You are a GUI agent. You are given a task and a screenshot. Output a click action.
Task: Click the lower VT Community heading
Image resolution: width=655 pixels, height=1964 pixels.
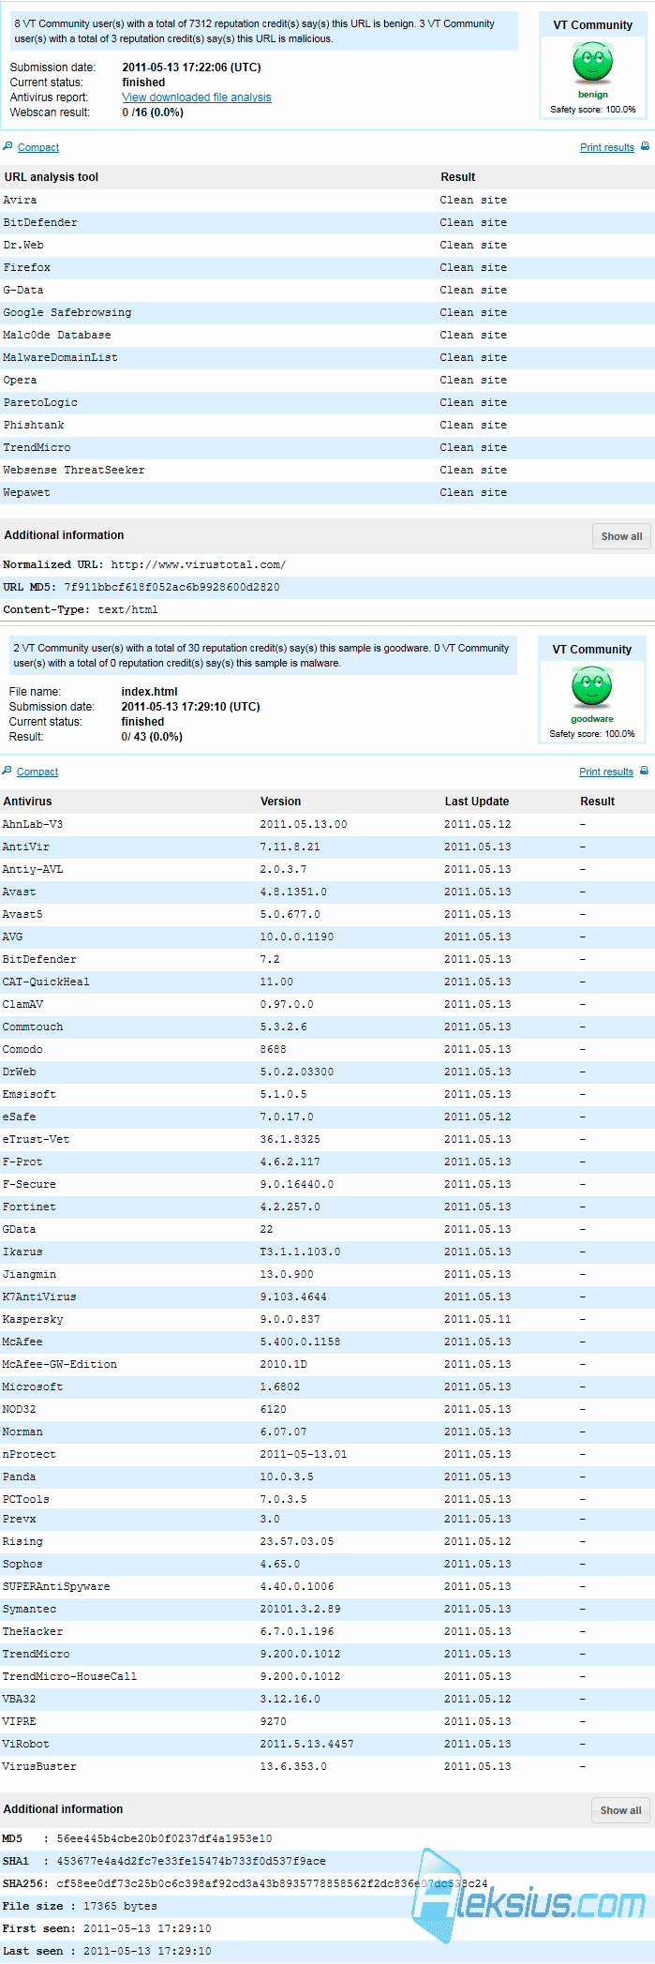click(591, 650)
